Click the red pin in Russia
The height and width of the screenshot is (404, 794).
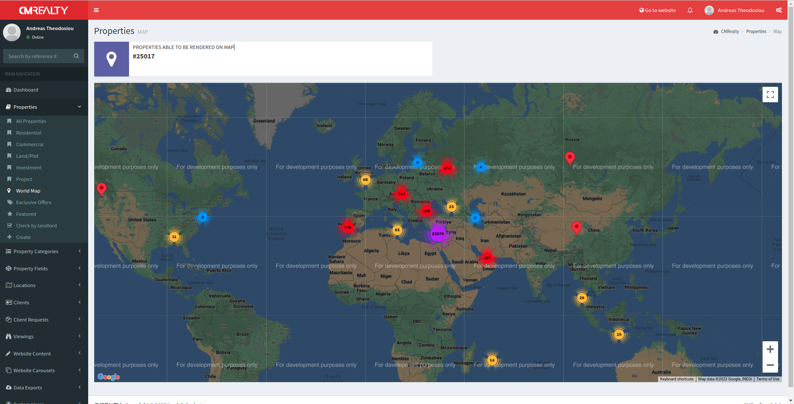[570, 158]
